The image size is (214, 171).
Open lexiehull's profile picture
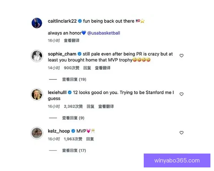tap(37, 94)
